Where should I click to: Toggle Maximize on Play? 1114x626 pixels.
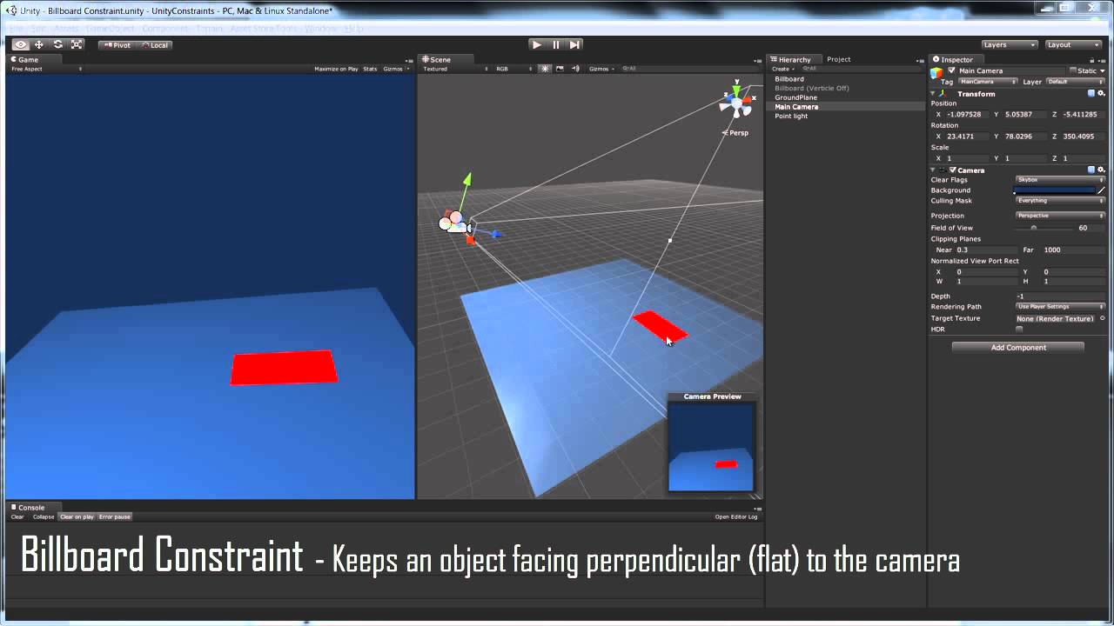336,69
